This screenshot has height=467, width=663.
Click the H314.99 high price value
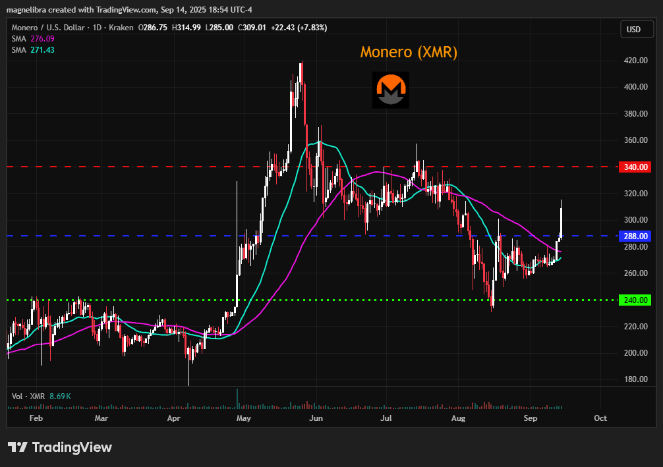pyautogui.click(x=187, y=28)
